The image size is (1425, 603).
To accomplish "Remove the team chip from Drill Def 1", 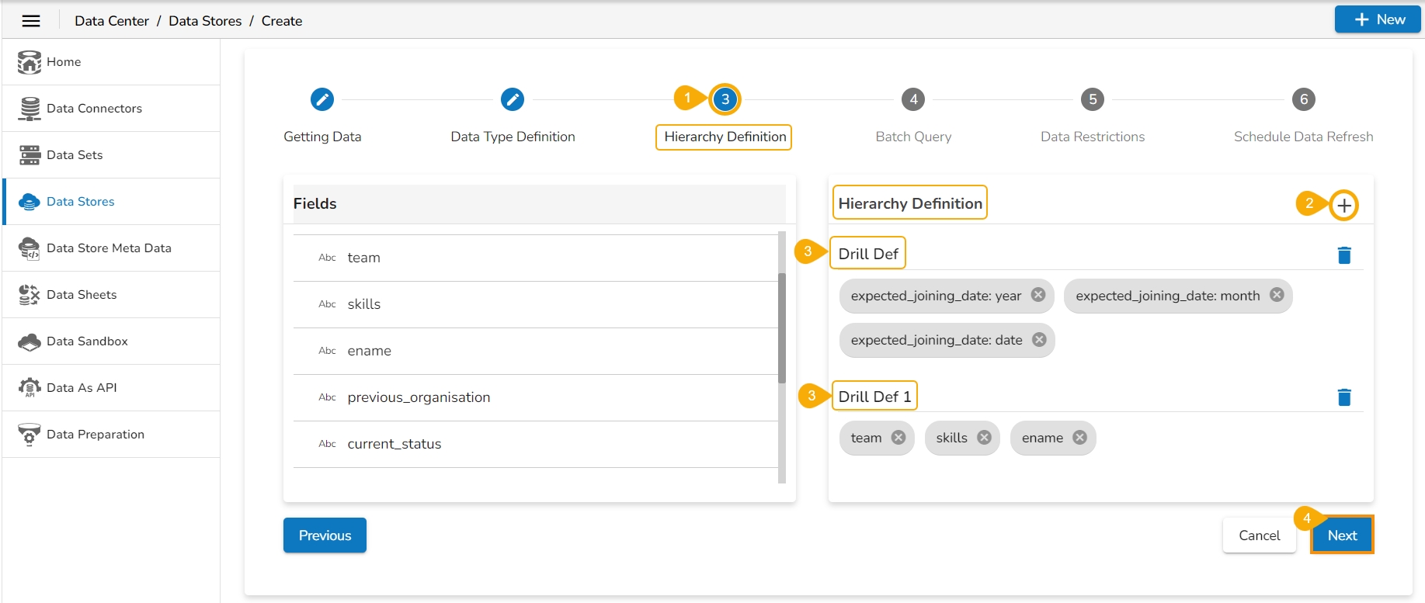I will click(898, 438).
